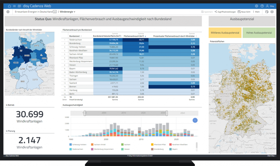Open the hamburger navigation menu
Image resolution: width=280 pixels, height=166 pixels.
[x=15, y=6]
